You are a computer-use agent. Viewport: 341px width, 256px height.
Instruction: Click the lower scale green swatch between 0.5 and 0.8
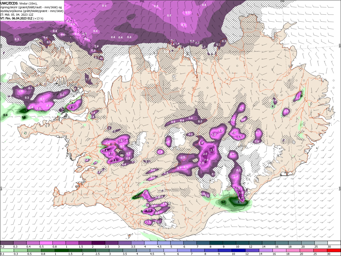tap(34, 250)
